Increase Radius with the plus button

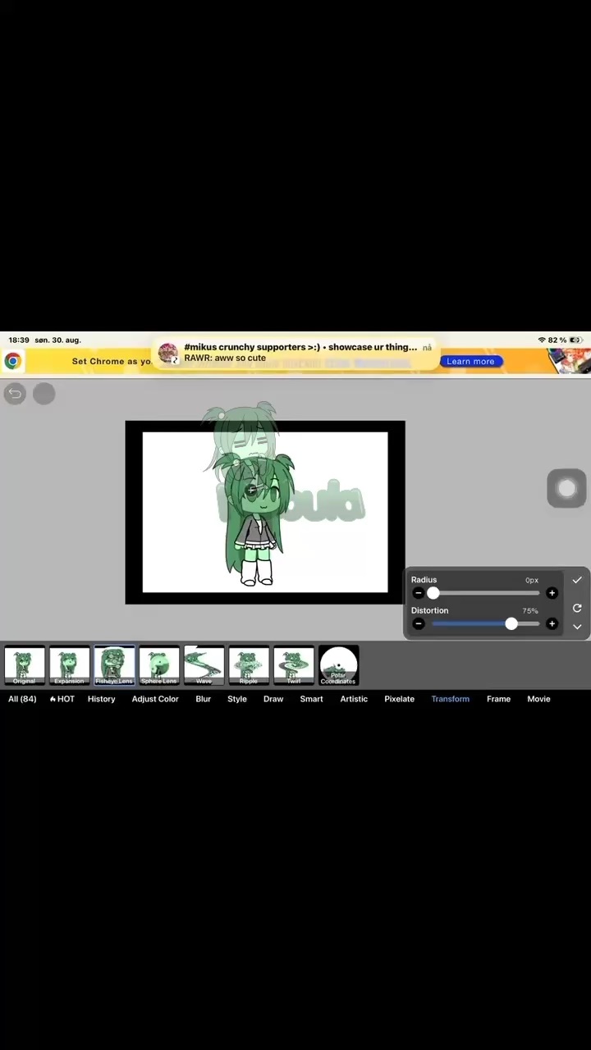552,593
